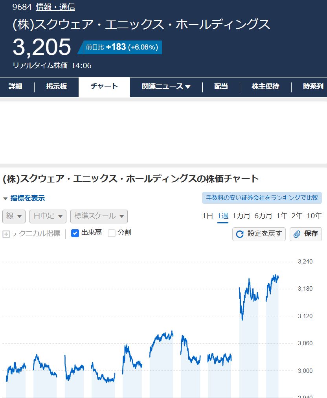Open the 日中足 interval dropdown
The image size is (327, 398).
(x=48, y=216)
